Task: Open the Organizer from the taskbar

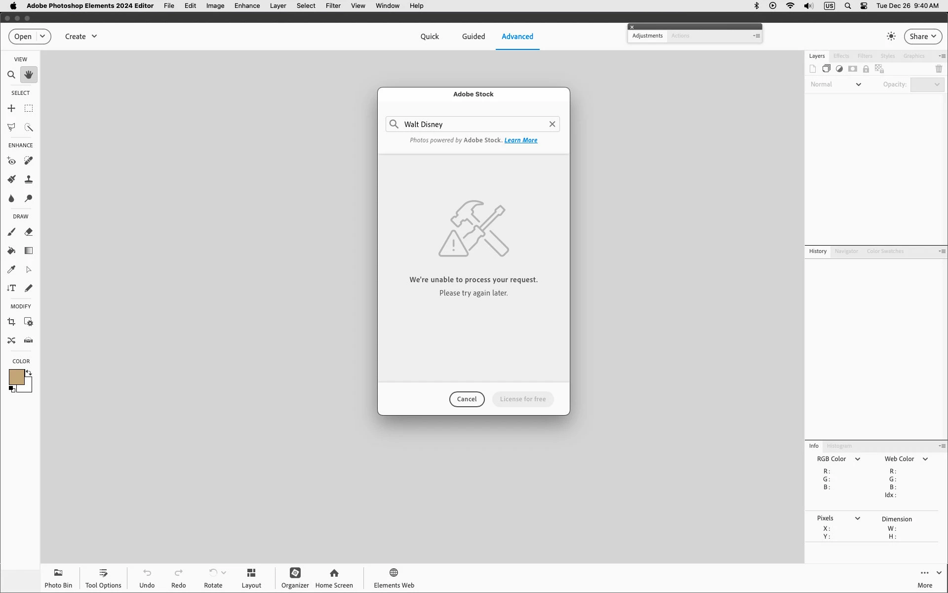Action: click(x=295, y=578)
